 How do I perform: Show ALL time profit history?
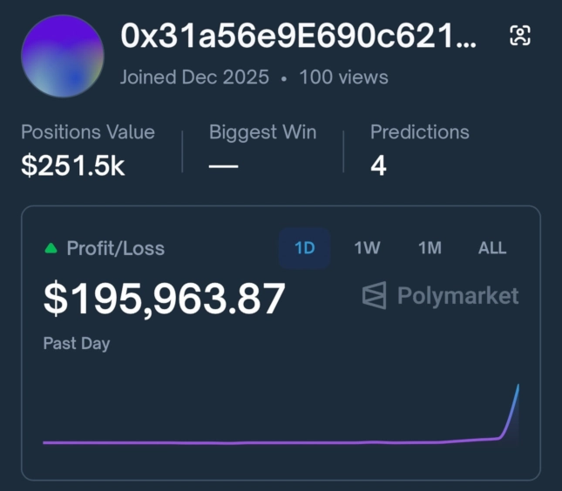tap(492, 248)
